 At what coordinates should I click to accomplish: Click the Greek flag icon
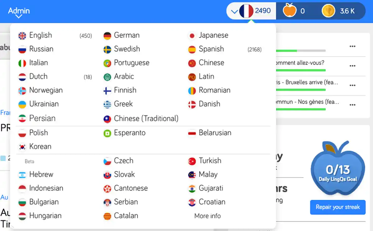pos(107,104)
